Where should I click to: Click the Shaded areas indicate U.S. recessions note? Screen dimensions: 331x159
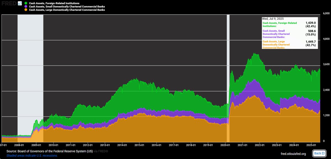[32, 155]
